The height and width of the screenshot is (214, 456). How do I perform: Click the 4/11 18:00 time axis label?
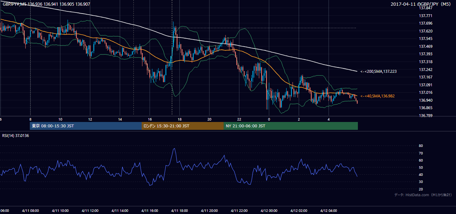[179, 210]
